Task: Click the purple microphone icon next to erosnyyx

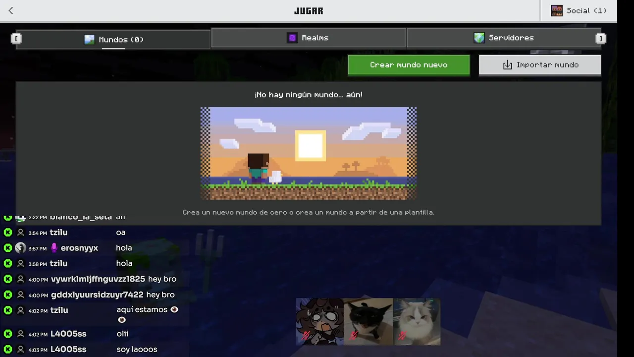Action: tap(54, 247)
